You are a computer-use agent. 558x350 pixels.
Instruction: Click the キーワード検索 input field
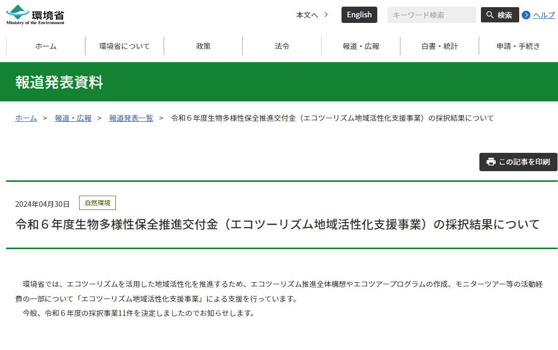(x=431, y=15)
